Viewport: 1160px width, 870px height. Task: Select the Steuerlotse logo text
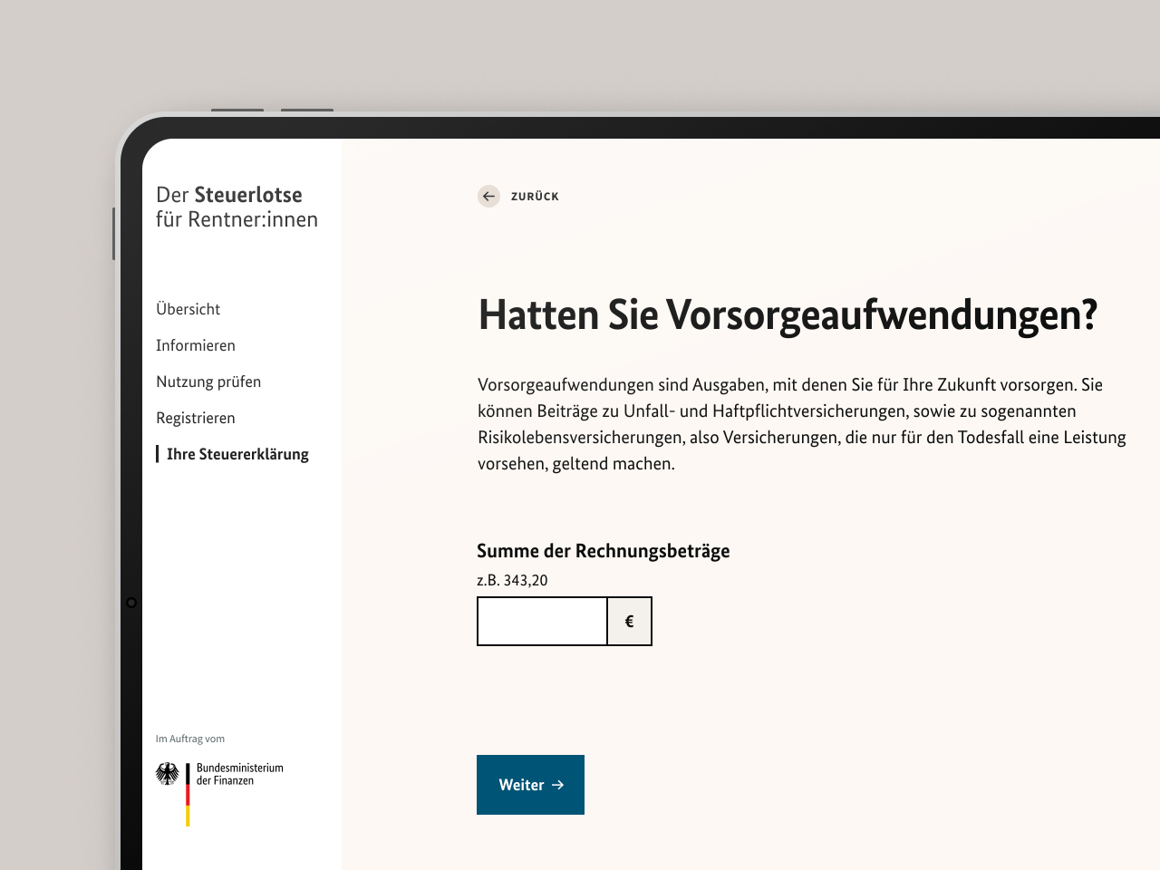(237, 207)
